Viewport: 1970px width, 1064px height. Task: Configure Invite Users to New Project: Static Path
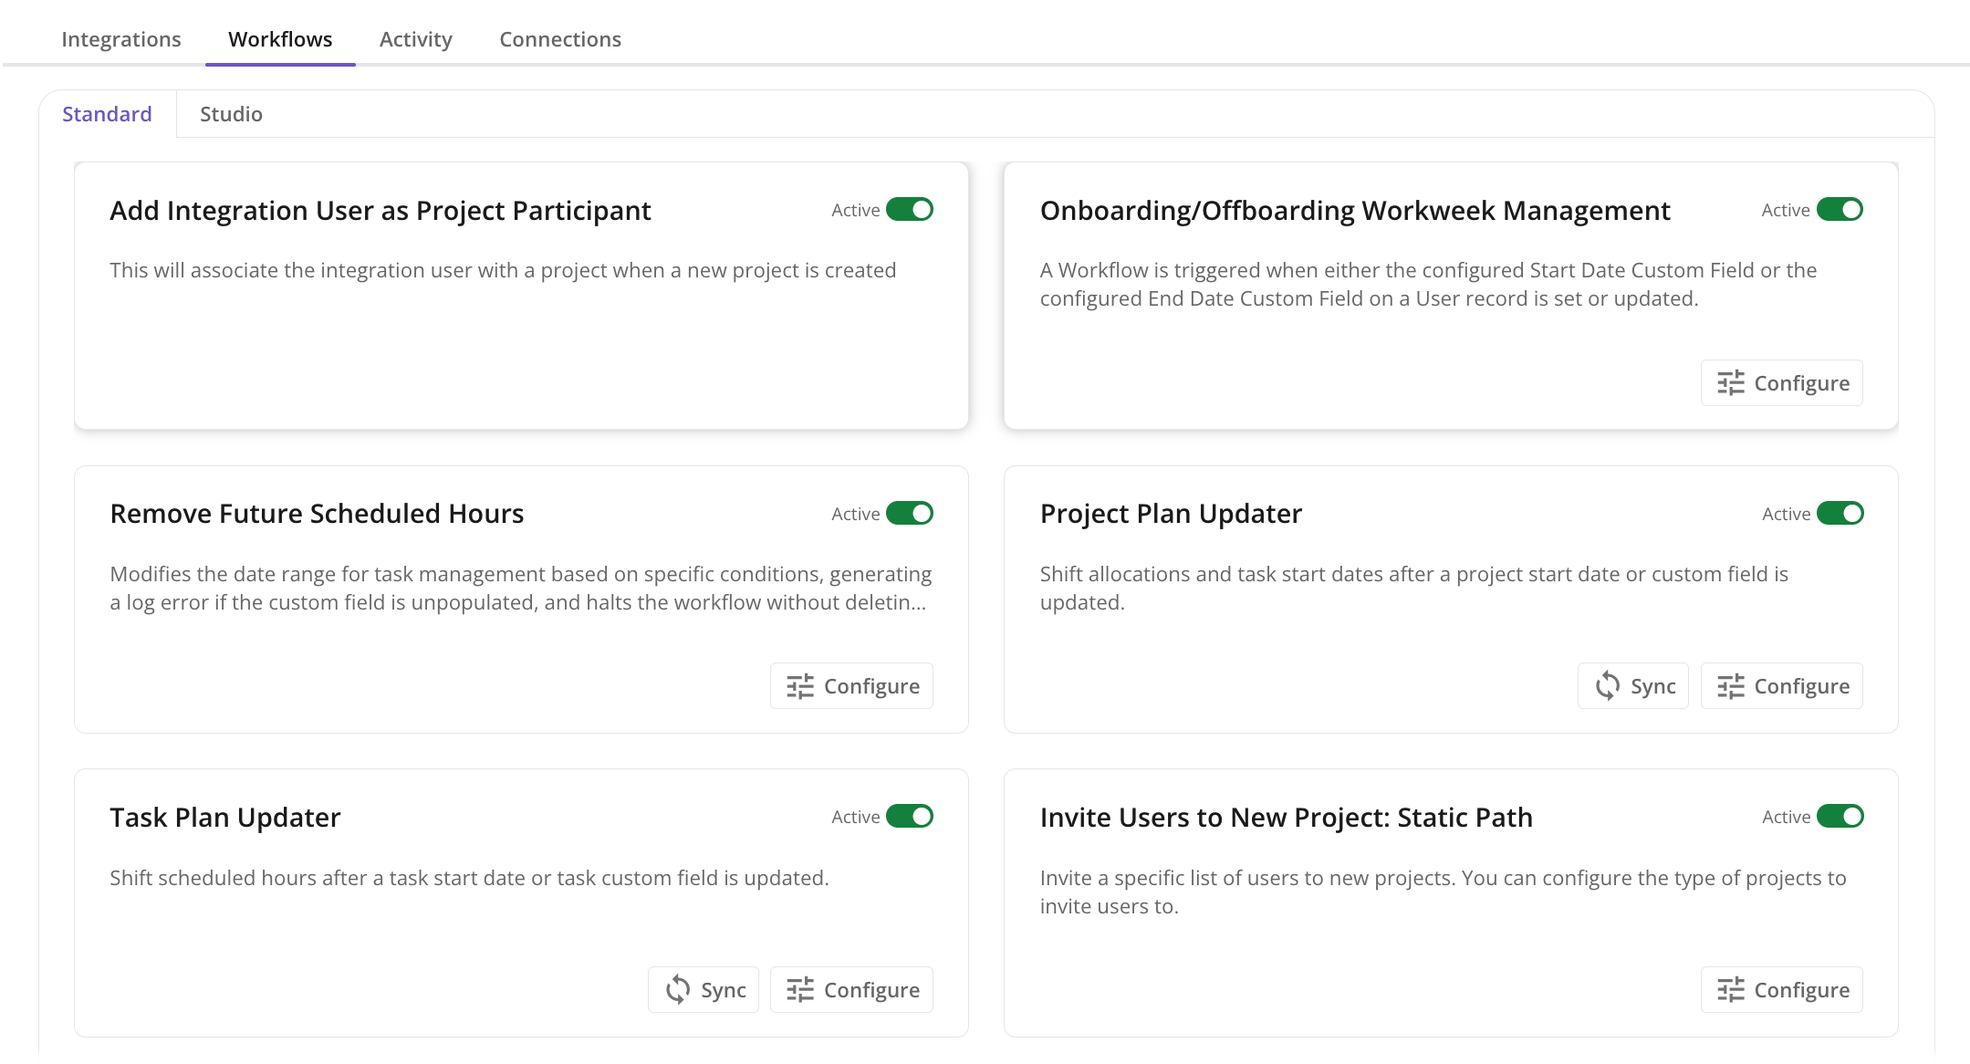click(1781, 990)
